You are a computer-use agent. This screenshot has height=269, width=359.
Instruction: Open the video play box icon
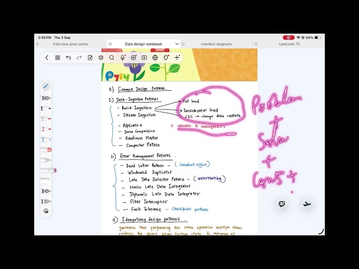[144, 58]
